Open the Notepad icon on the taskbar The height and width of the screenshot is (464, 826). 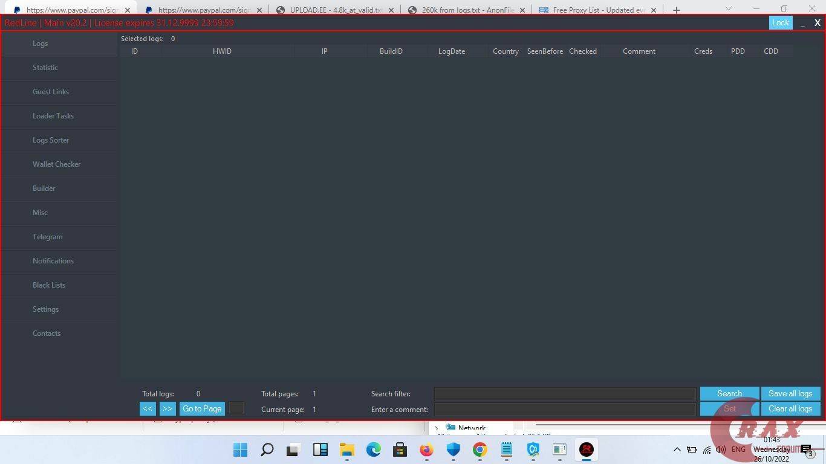click(506, 449)
